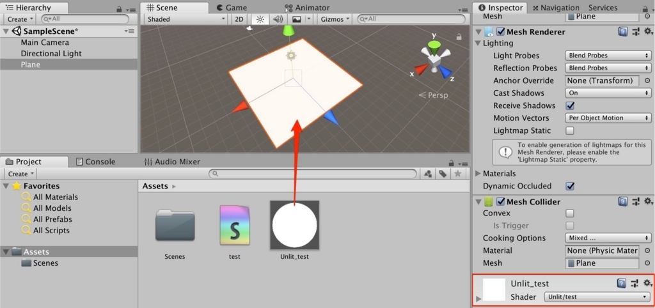Open the Light Probes dropdown
The height and width of the screenshot is (308, 655).
point(608,56)
